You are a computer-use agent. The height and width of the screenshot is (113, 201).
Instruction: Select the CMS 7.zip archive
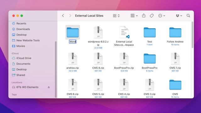tap(175, 58)
